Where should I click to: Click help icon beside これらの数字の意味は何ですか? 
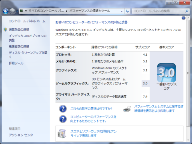tap(63, 109)
